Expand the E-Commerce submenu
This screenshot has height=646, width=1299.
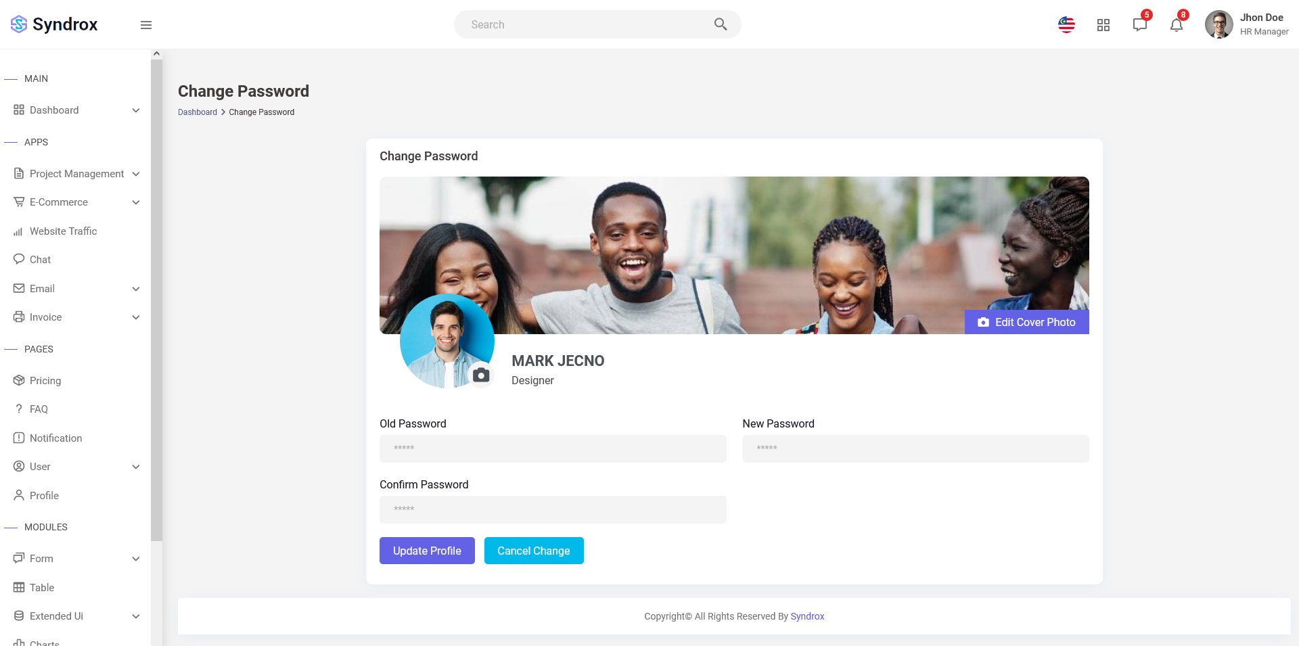coord(76,202)
